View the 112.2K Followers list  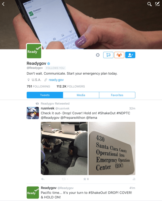click(x=71, y=86)
